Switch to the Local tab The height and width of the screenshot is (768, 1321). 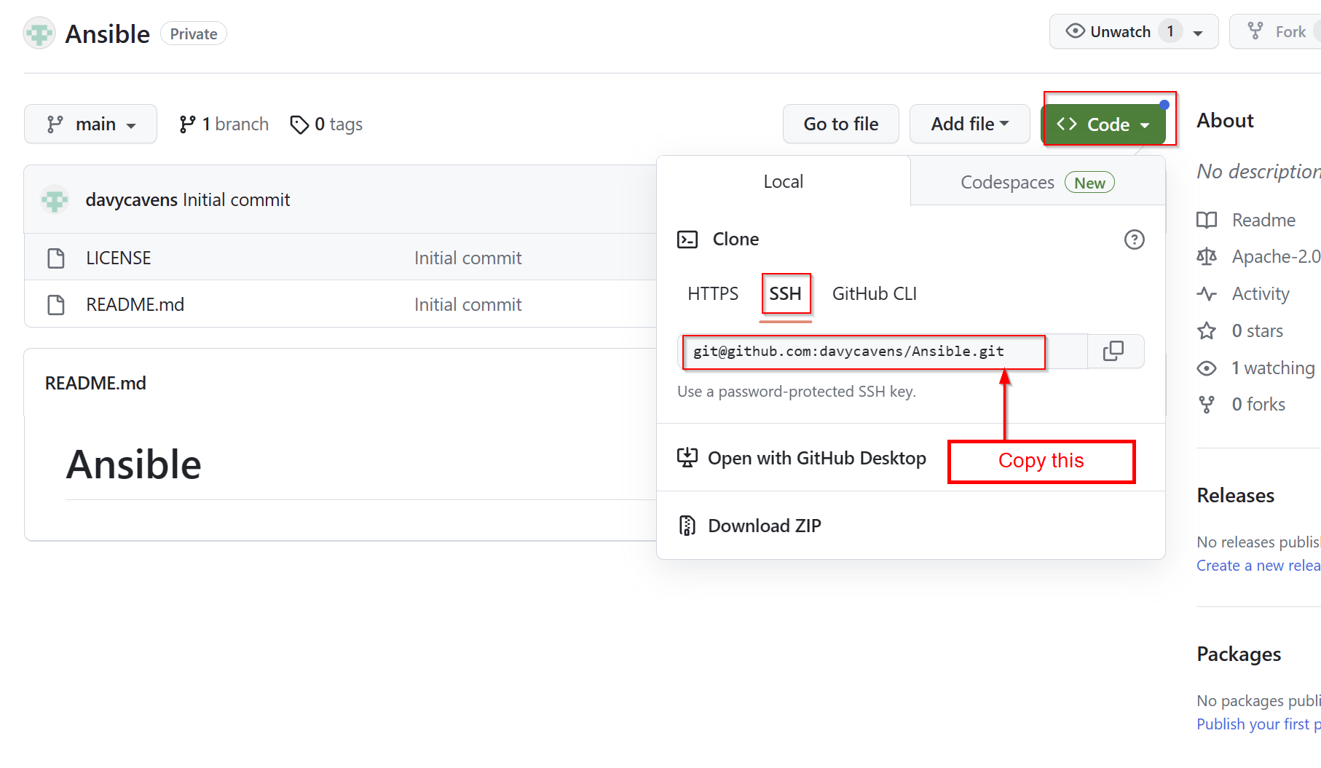(x=783, y=181)
